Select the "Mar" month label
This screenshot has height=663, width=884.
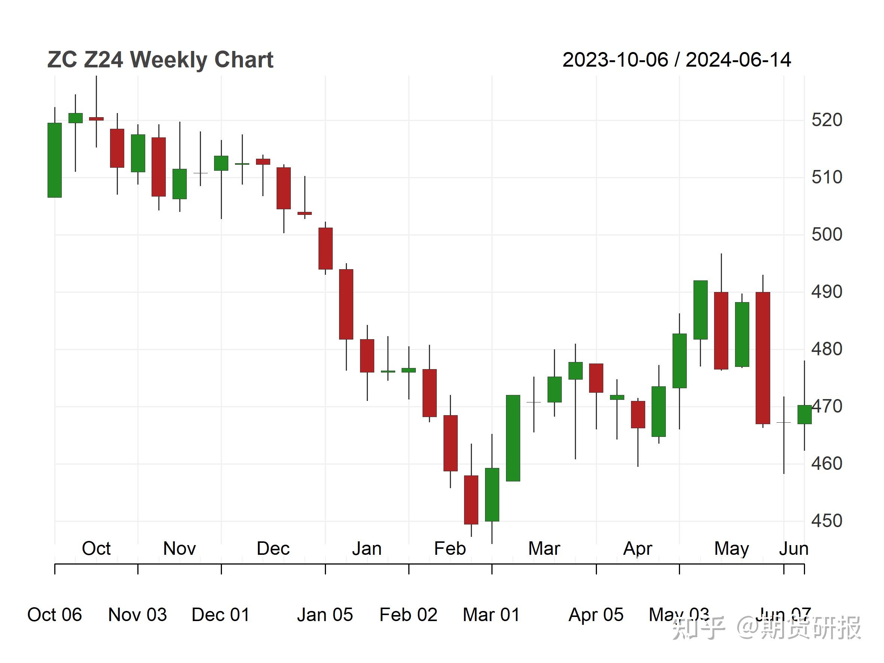[x=544, y=548]
